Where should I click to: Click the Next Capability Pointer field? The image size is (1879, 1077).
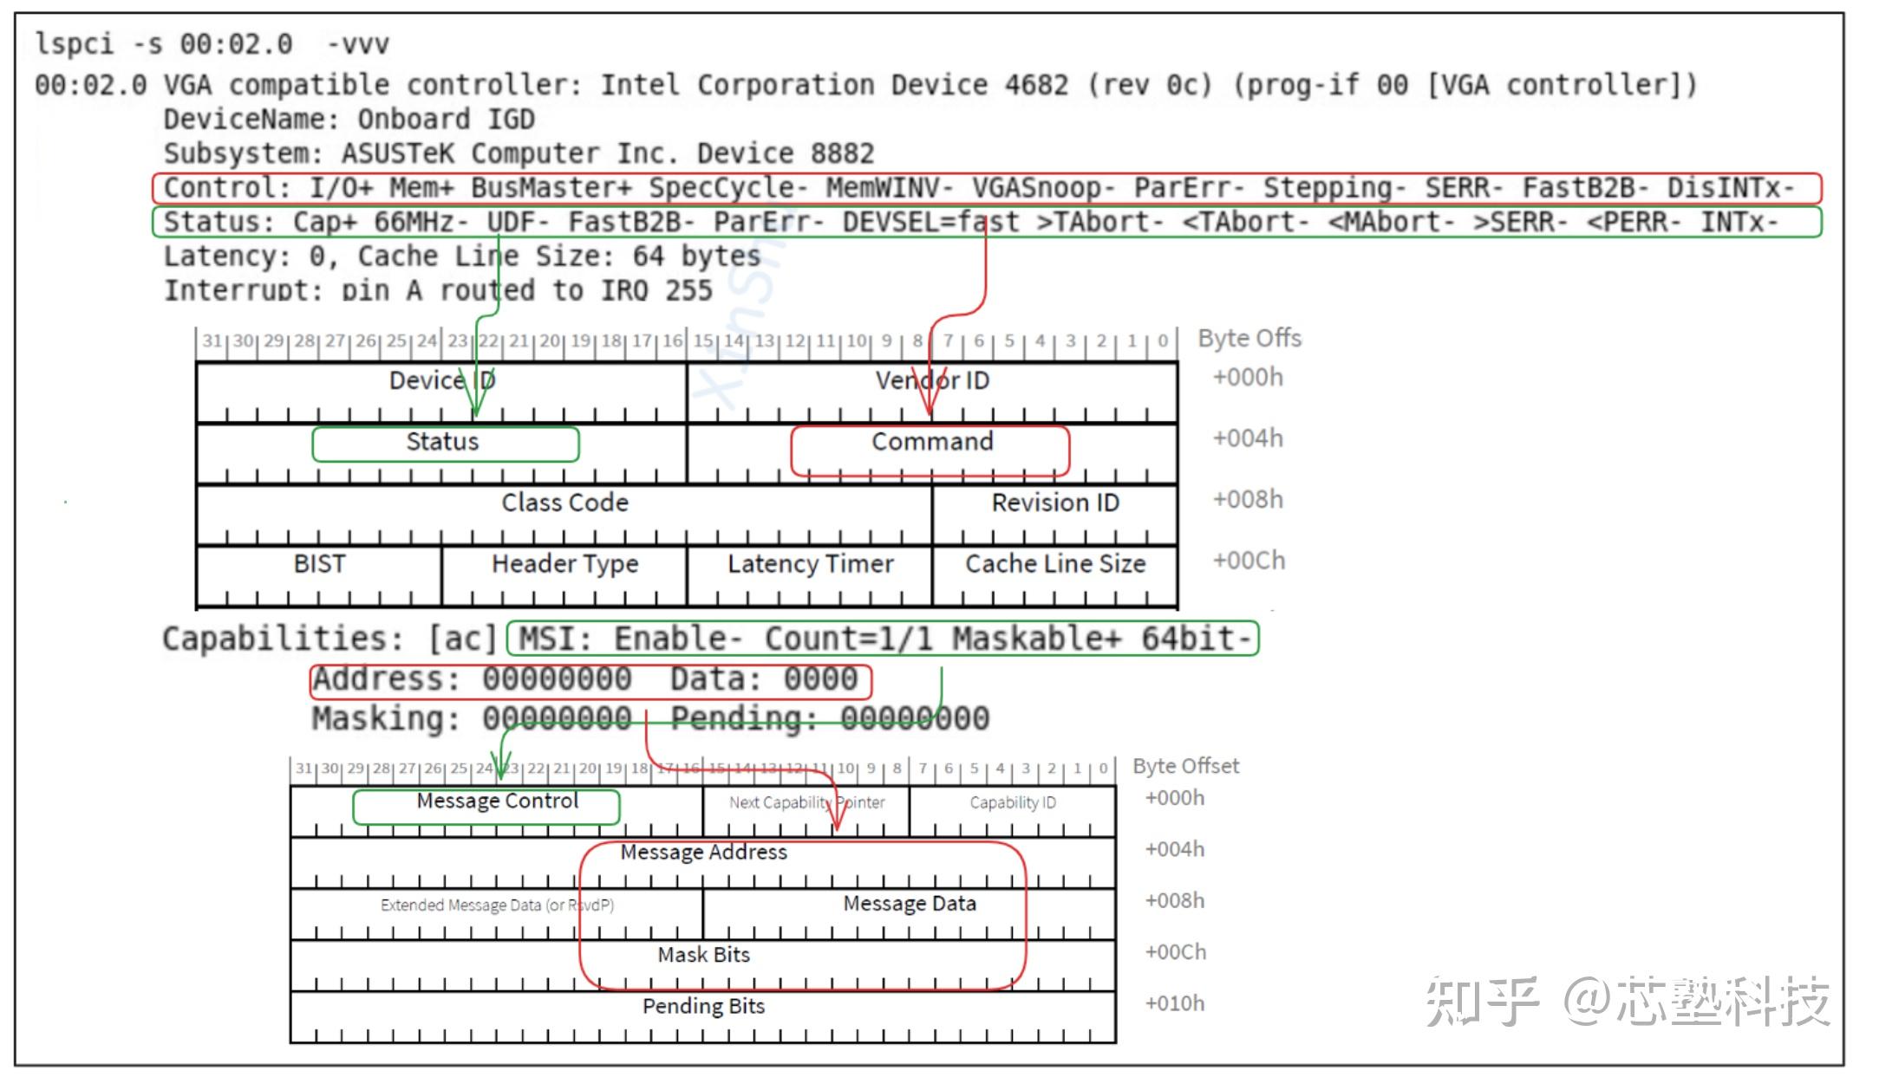pos(806,802)
